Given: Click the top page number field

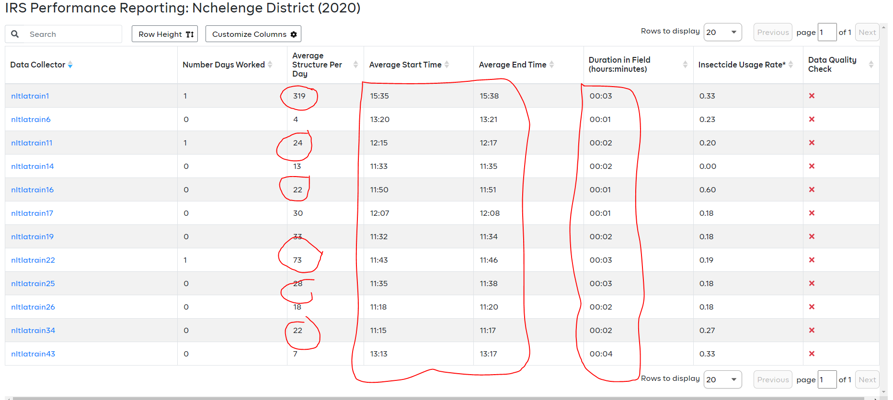Looking at the screenshot, I should (x=827, y=32).
